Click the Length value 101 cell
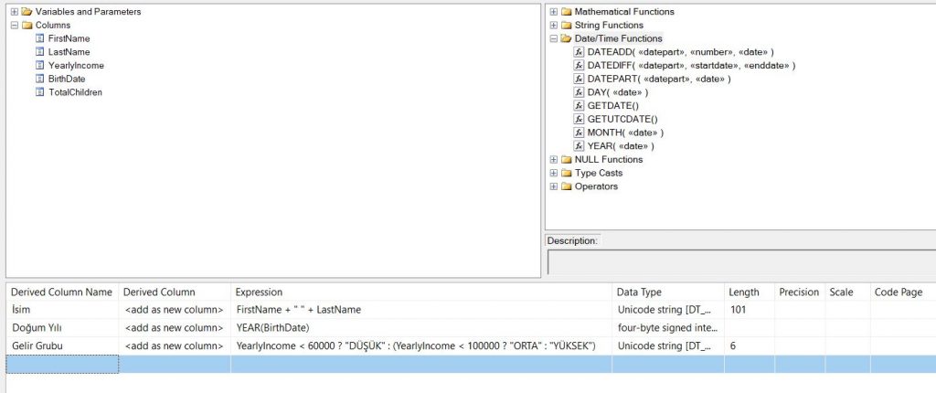936x393 pixels. [x=750, y=310]
